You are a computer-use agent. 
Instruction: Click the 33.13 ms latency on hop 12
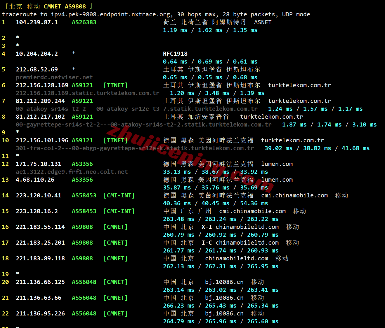click(177, 172)
